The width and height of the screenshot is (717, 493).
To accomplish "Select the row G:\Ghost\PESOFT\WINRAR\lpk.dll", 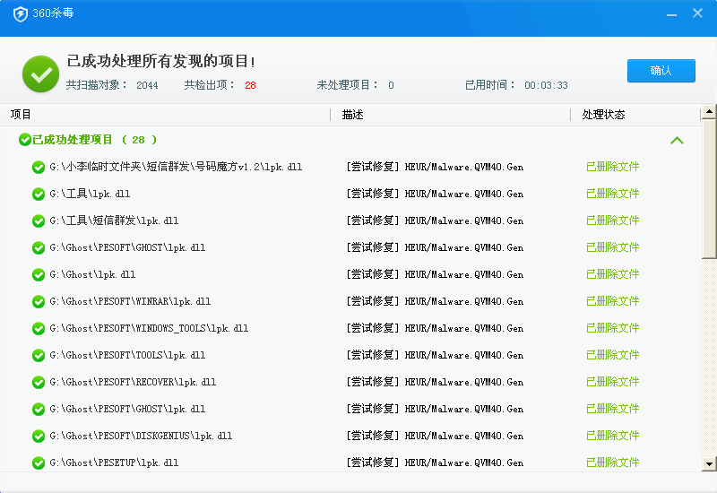I will [x=351, y=301].
